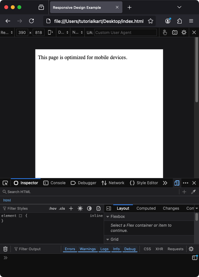Enable touch simulation in responsive mode
Image resolution: width=199 pixels, height=277 pixels.
pos(165,32)
